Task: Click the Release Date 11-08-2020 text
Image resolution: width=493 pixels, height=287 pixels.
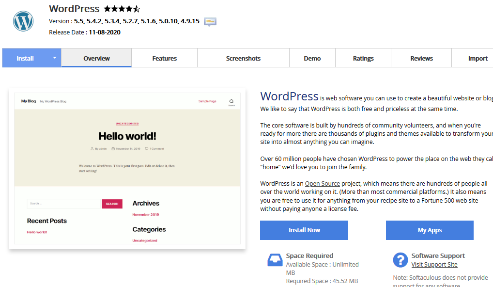Action: pos(85,32)
